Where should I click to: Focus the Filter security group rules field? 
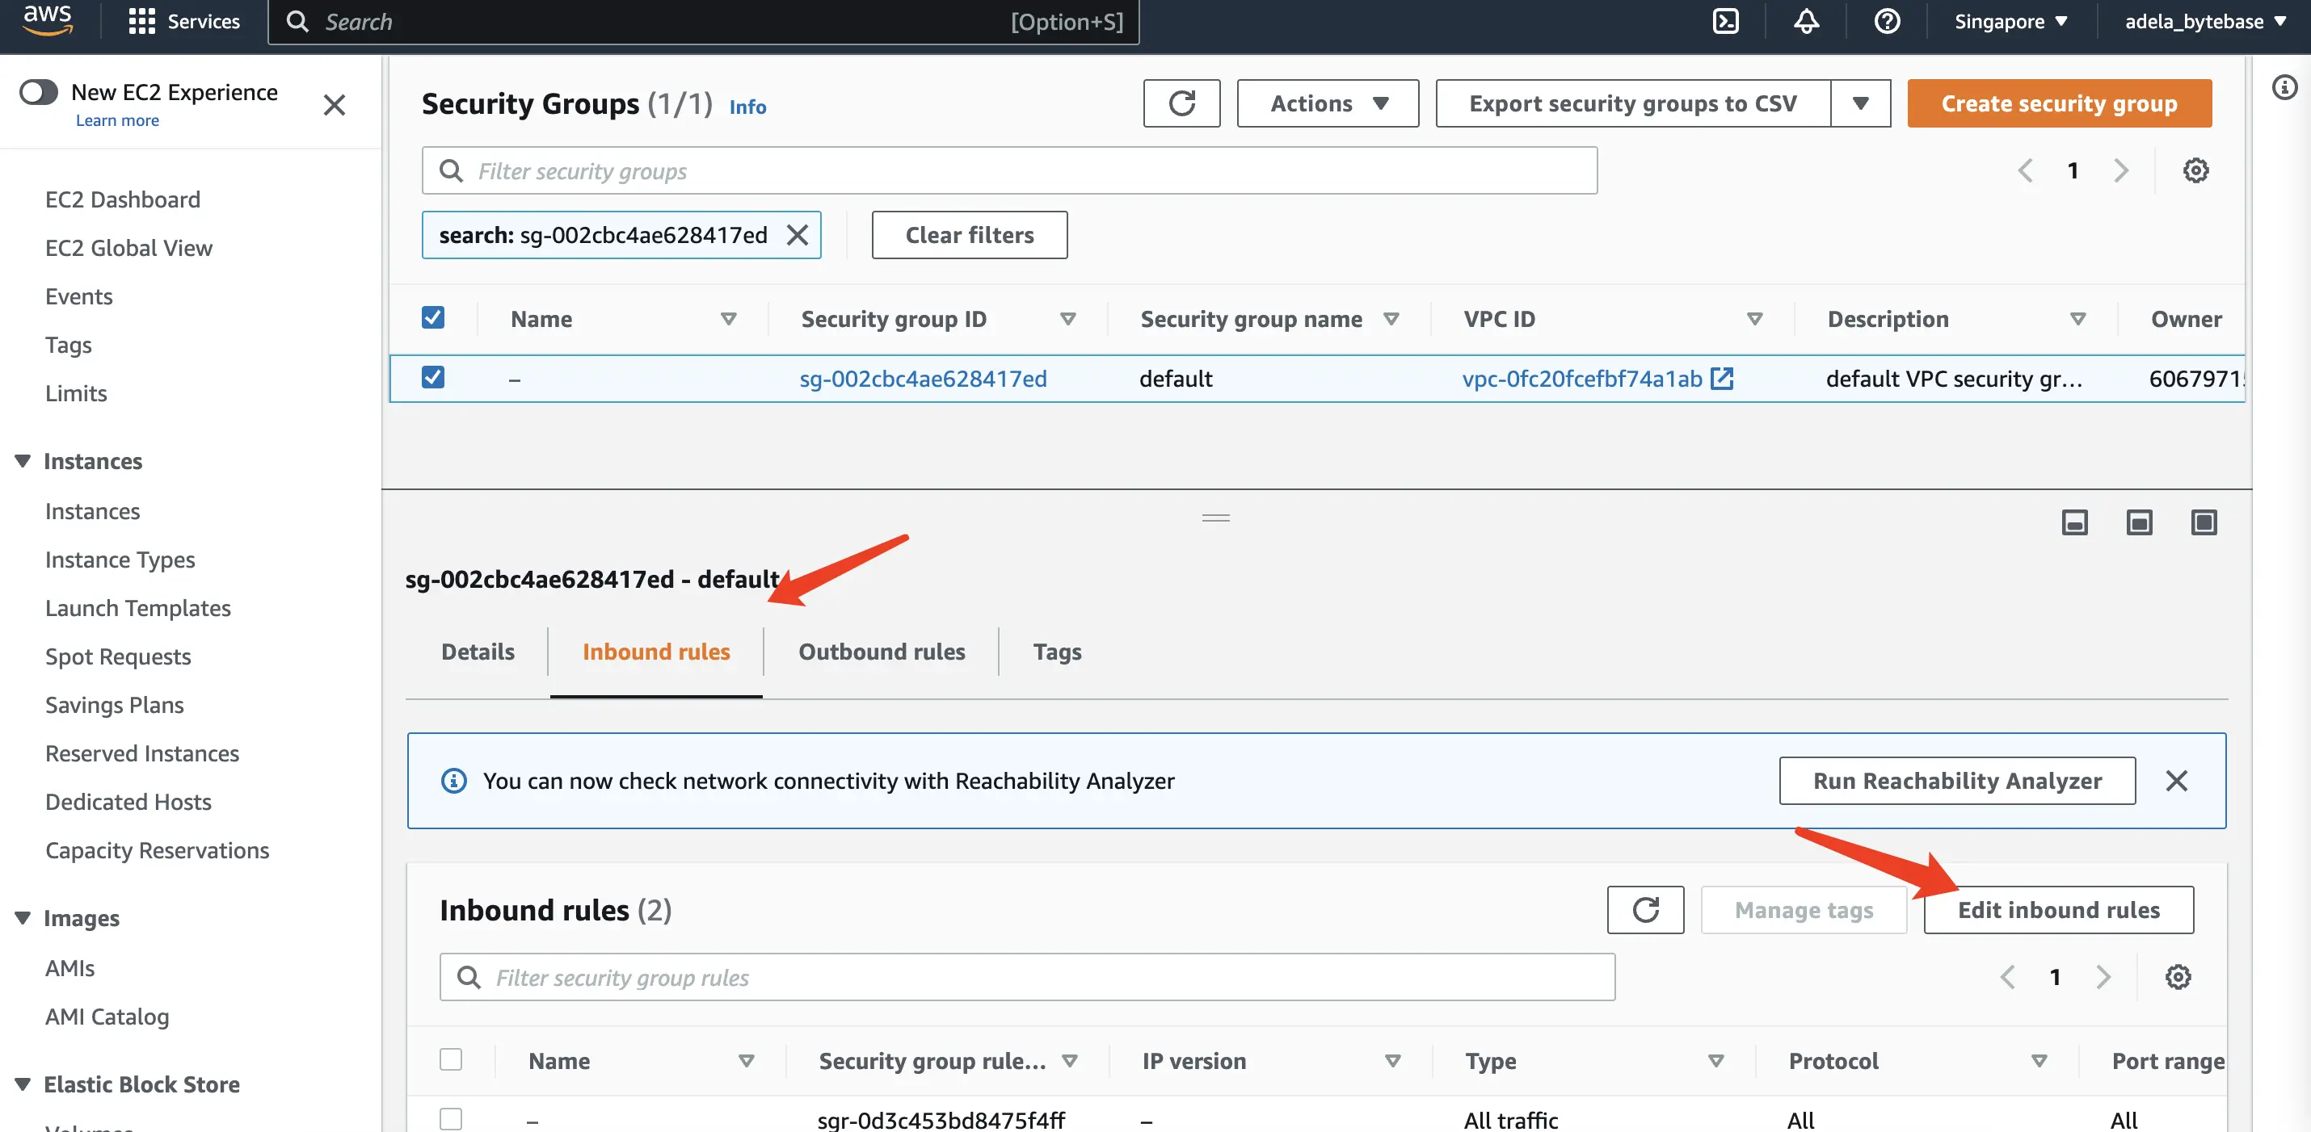[x=1027, y=977]
